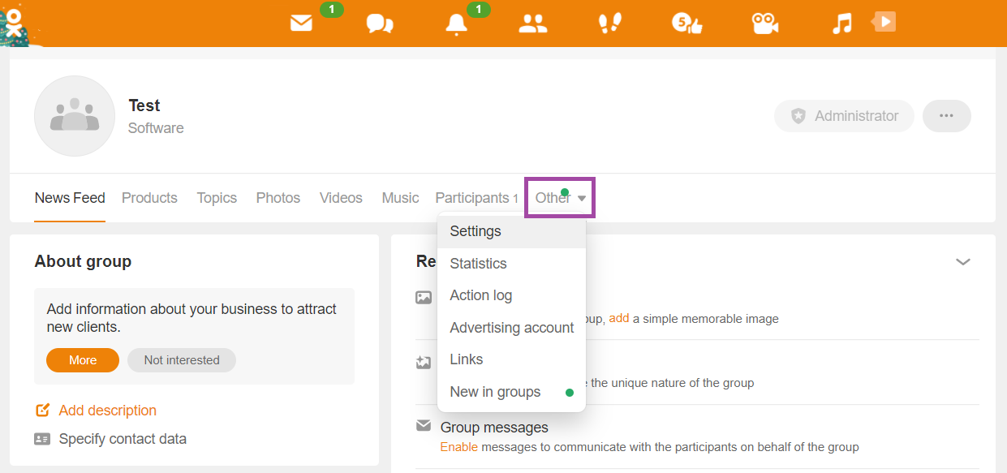Image resolution: width=1007 pixels, height=473 pixels.
Task: Click the Add description pencil icon
Action: tap(42, 411)
